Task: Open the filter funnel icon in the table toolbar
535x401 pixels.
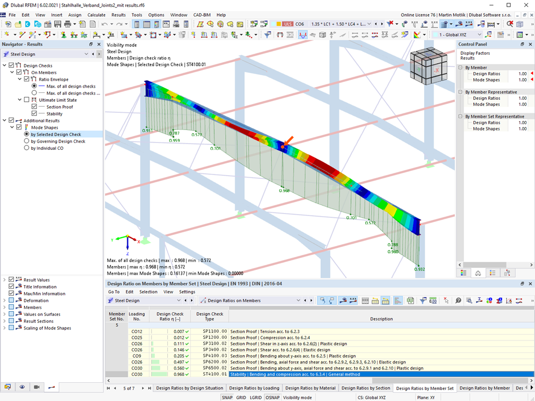Action: coord(422,301)
